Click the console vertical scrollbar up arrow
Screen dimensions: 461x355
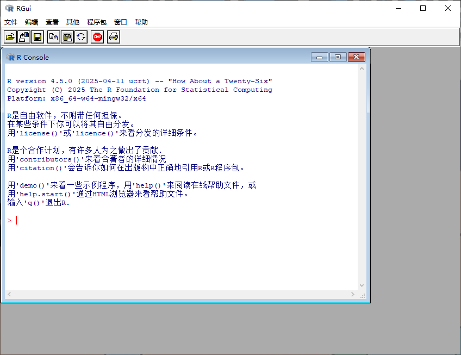(x=362, y=69)
